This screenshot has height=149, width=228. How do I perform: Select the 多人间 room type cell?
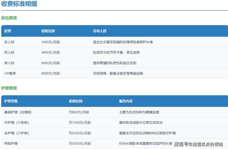pos(9,42)
